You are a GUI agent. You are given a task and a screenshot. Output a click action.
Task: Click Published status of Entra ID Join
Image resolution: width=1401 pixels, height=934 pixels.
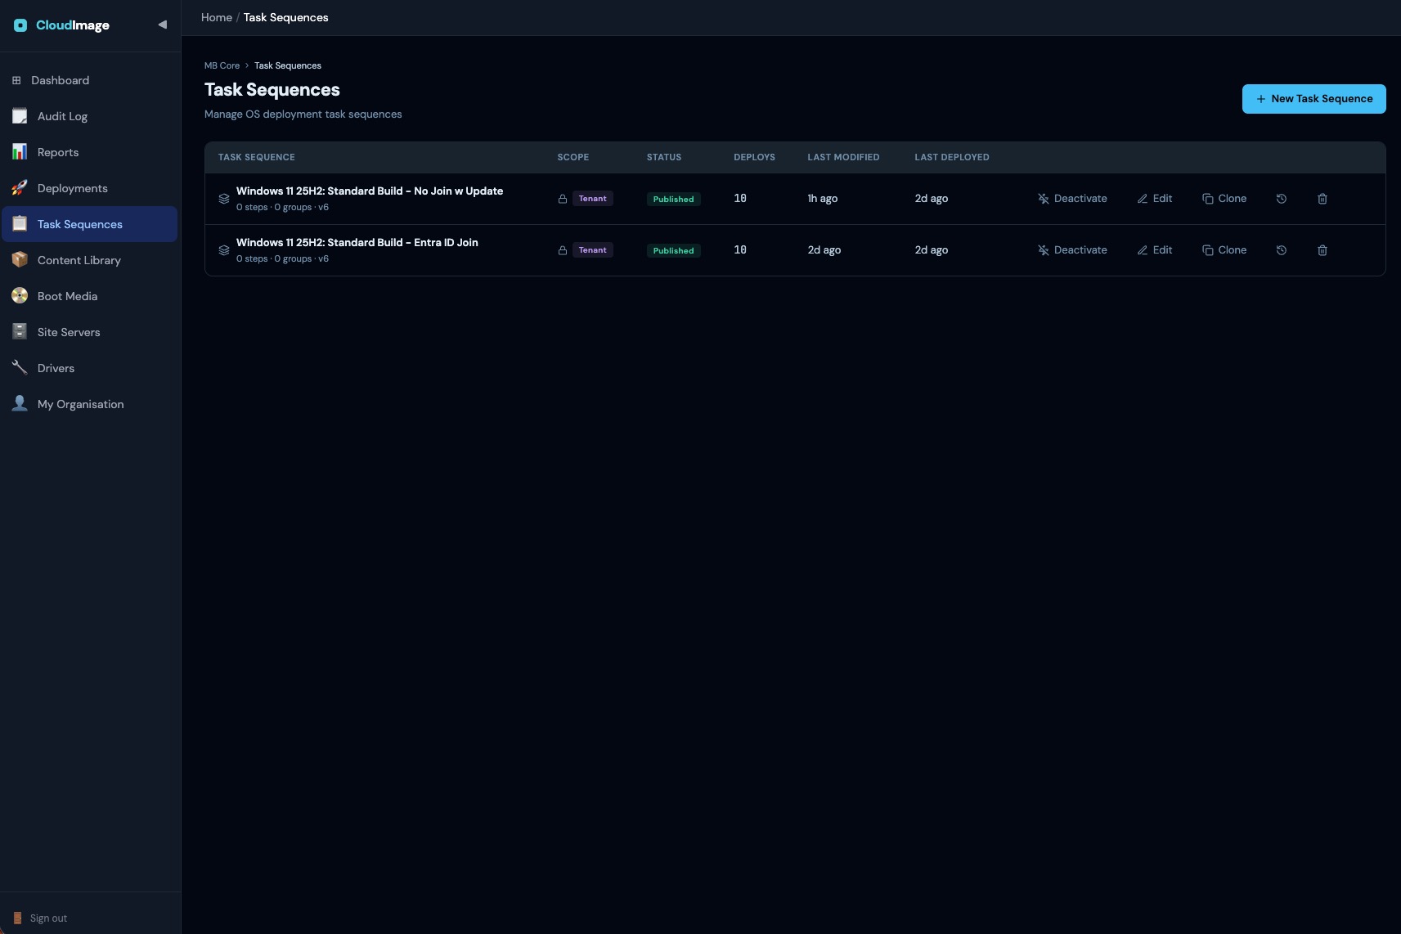click(673, 250)
